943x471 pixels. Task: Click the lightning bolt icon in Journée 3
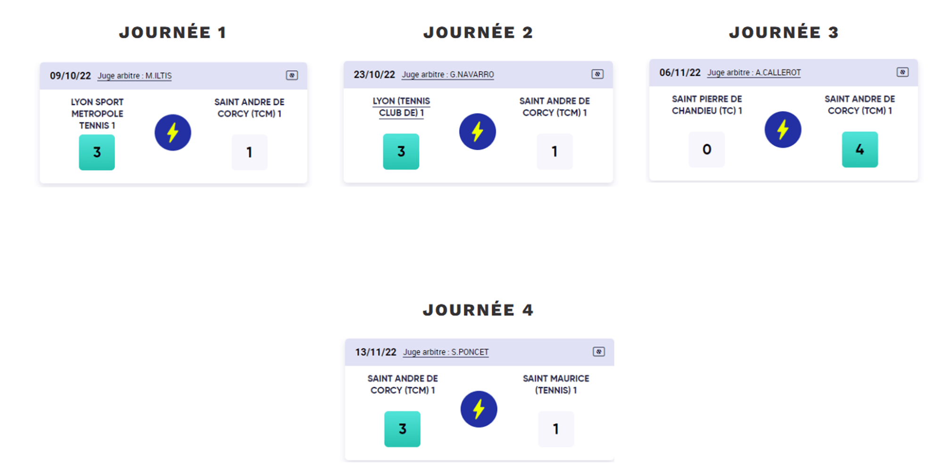tap(783, 130)
